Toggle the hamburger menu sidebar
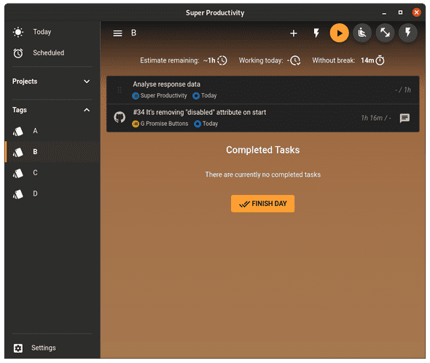The width and height of the screenshot is (430, 363). pyautogui.click(x=117, y=33)
